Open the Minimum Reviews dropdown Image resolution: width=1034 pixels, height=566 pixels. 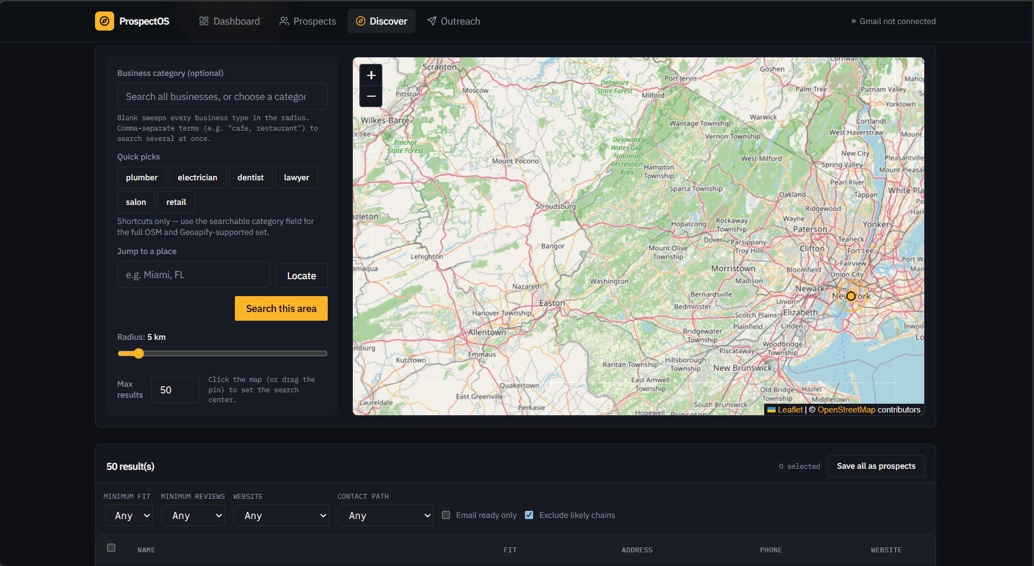tap(193, 515)
